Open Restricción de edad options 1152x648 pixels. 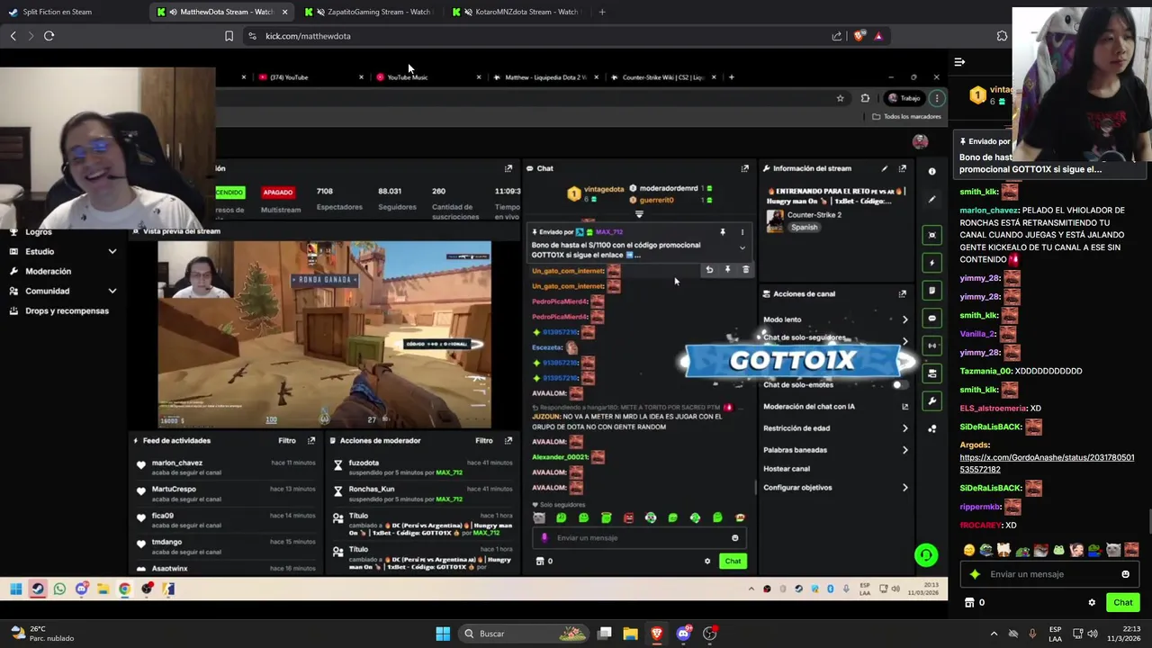835,428
